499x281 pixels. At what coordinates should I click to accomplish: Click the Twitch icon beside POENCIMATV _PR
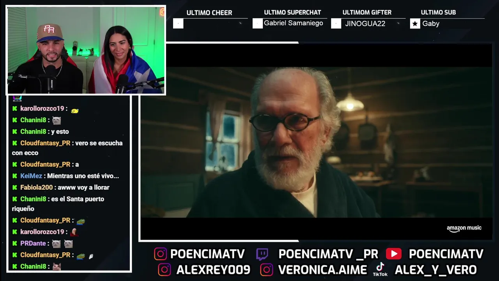click(262, 254)
